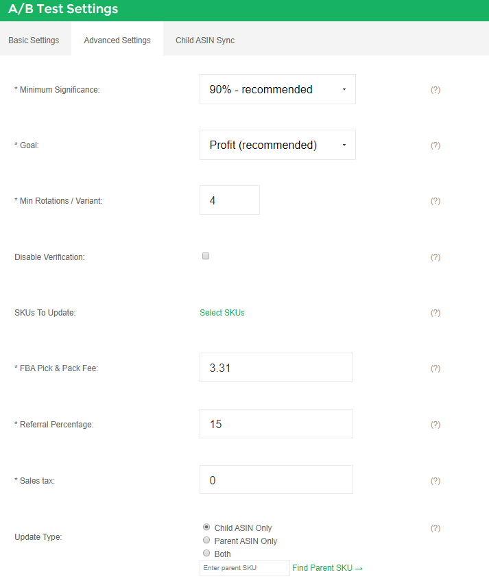Viewport: 489px width, 579px height.
Task: Show help for Min Rotations / Variant
Action: coord(435,201)
